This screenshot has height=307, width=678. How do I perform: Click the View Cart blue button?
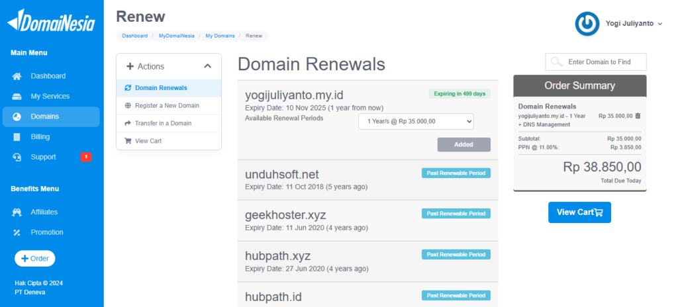click(579, 212)
